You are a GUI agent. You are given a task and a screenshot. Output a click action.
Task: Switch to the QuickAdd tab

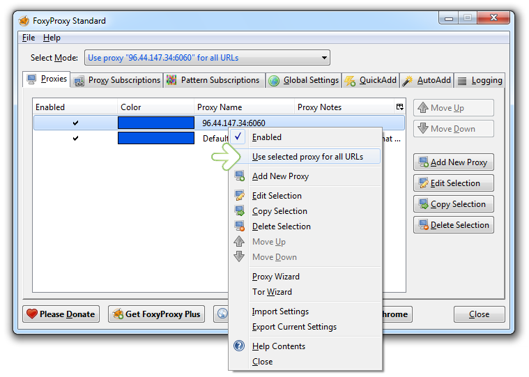click(370, 81)
